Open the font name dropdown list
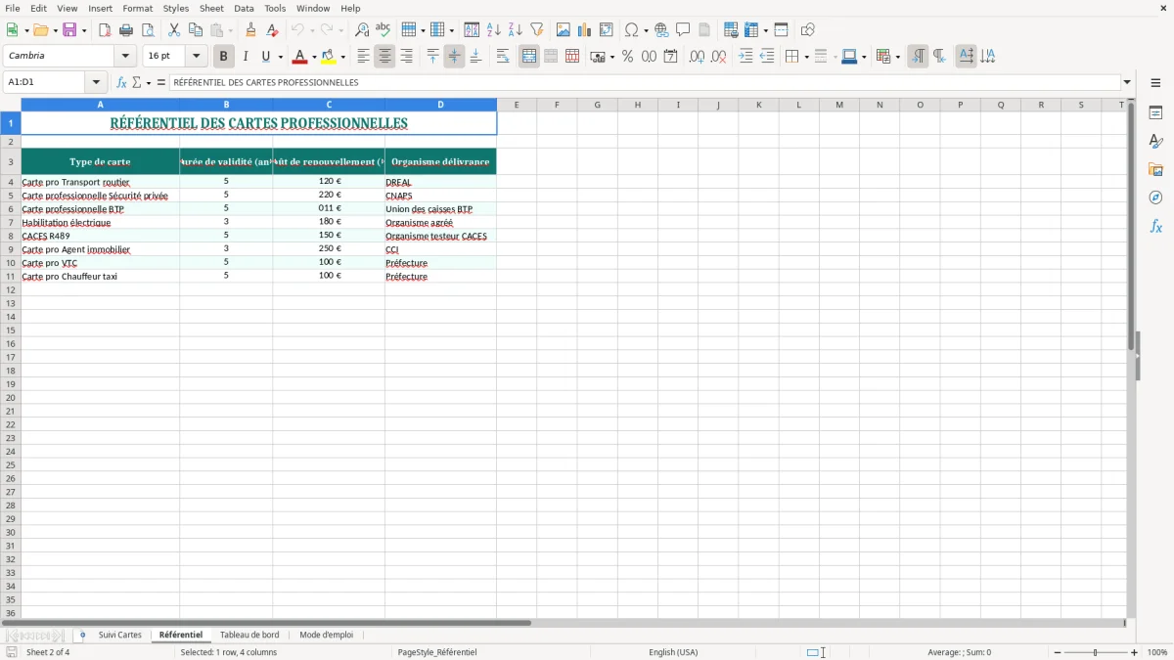The width and height of the screenshot is (1174, 660). pyautogui.click(x=125, y=56)
